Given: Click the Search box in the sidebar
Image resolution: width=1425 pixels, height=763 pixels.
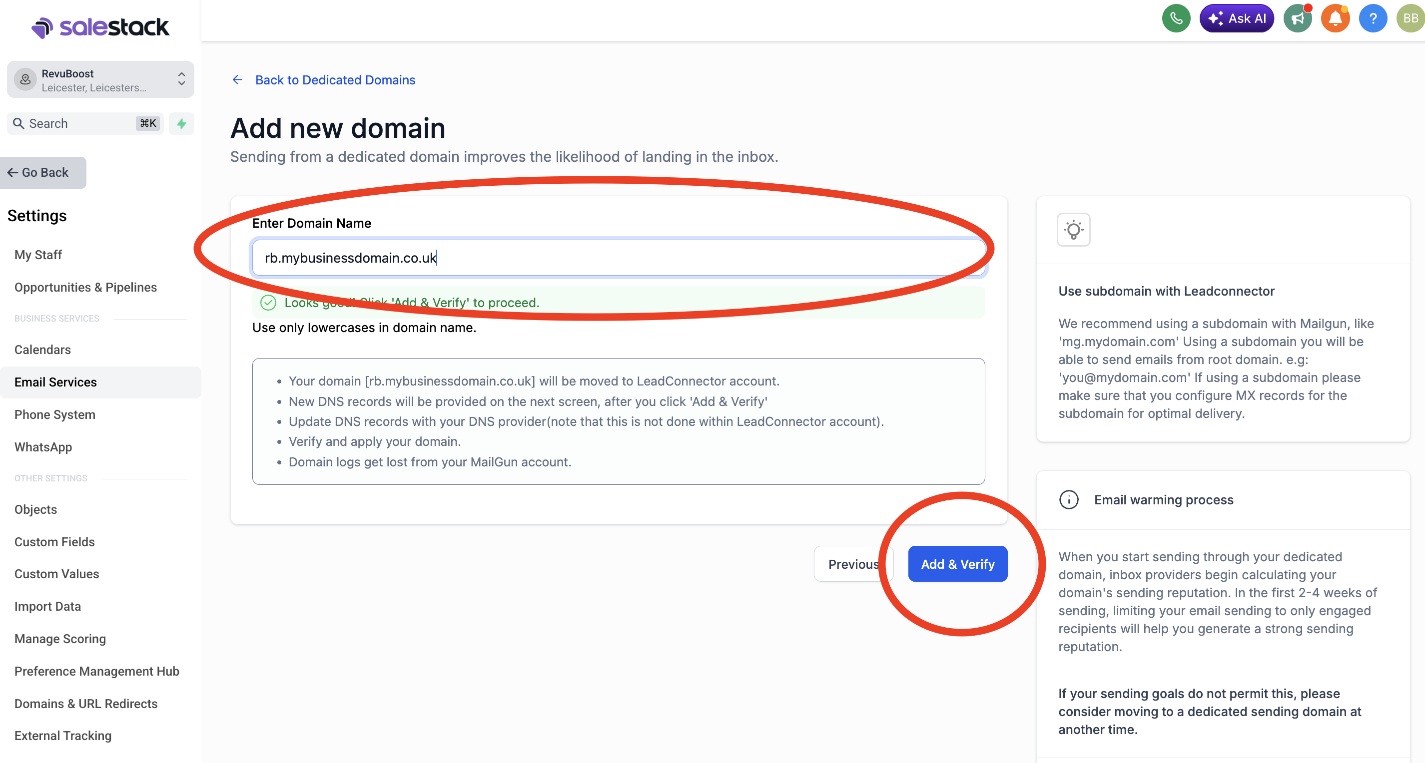Looking at the screenshot, I should pos(85,123).
